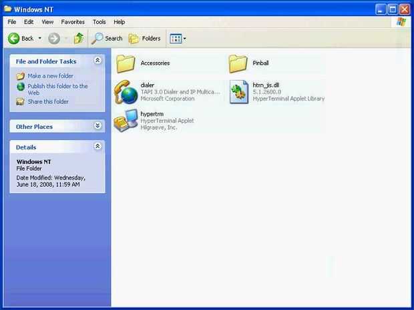This screenshot has width=414, height=310.
Task: Go up one folder level
Action: [79, 39]
